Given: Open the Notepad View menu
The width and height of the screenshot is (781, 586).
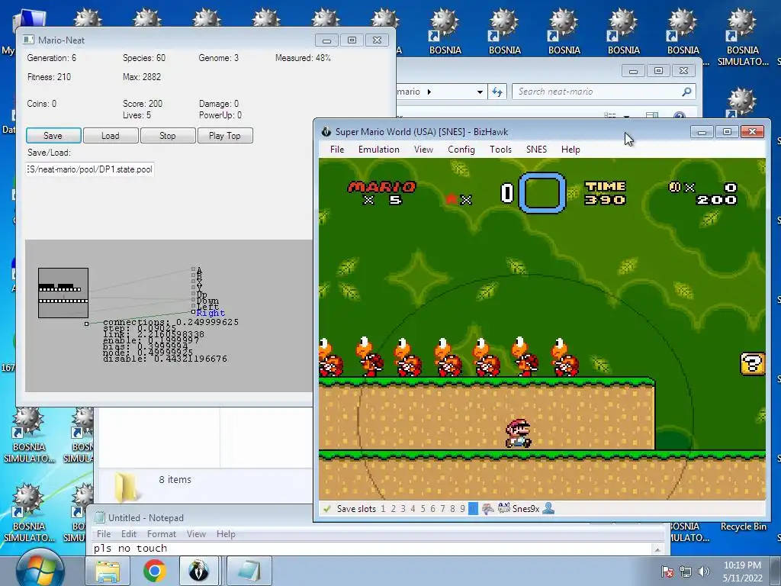Looking at the screenshot, I should pos(196,533).
